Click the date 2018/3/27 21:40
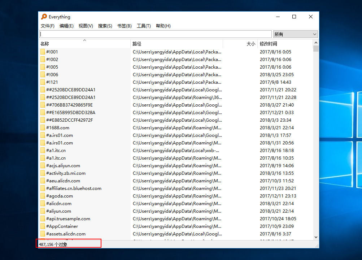This screenshot has width=362, height=260. point(277,105)
